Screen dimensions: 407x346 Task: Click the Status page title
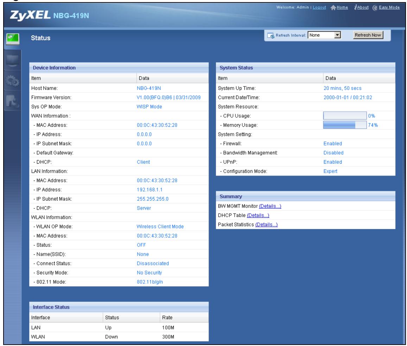(40, 38)
